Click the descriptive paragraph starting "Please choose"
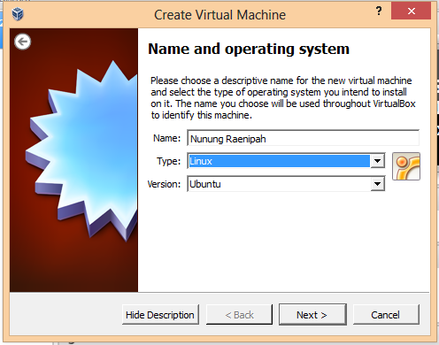 283,97
